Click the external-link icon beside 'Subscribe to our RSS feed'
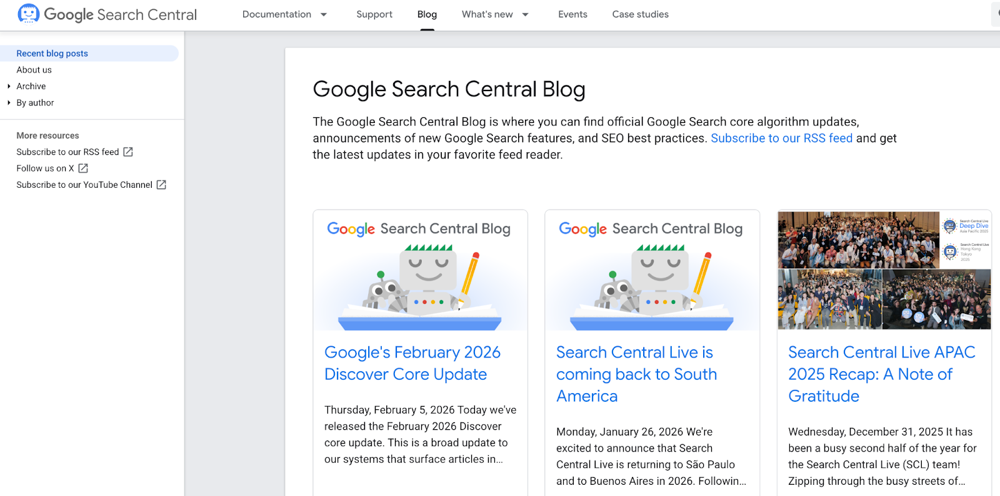The height and width of the screenshot is (496, 1000). 127,152
